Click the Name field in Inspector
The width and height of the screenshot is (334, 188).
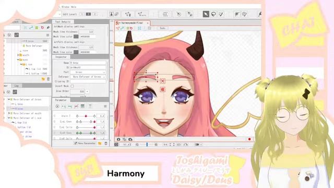[x=88, y=63]
